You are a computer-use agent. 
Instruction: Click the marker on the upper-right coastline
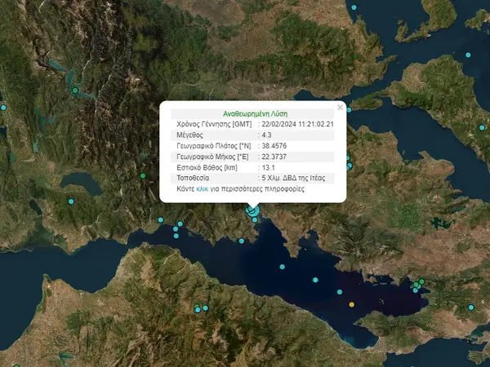[x=469, y=55]
